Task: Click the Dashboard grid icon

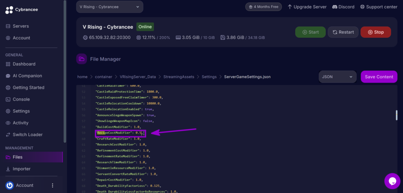Action: [x=8, y=64]
